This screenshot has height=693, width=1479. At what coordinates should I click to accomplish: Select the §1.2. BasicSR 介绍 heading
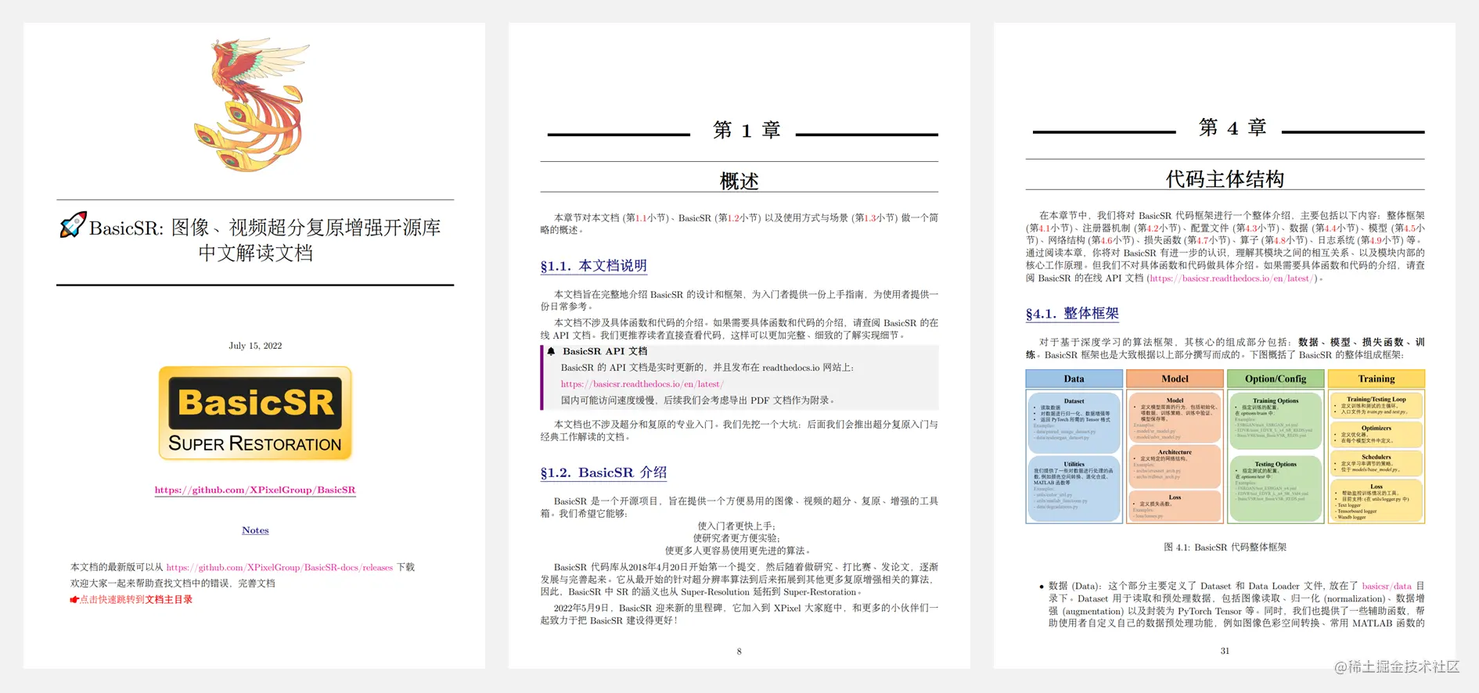coord(603,472)
